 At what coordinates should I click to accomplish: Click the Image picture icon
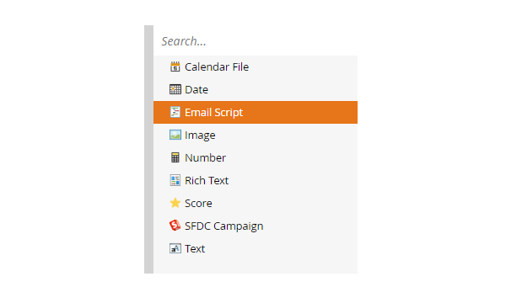coord(175,135)
